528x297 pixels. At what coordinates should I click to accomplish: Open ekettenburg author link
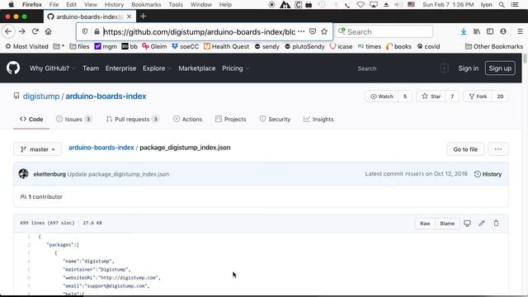49,174
